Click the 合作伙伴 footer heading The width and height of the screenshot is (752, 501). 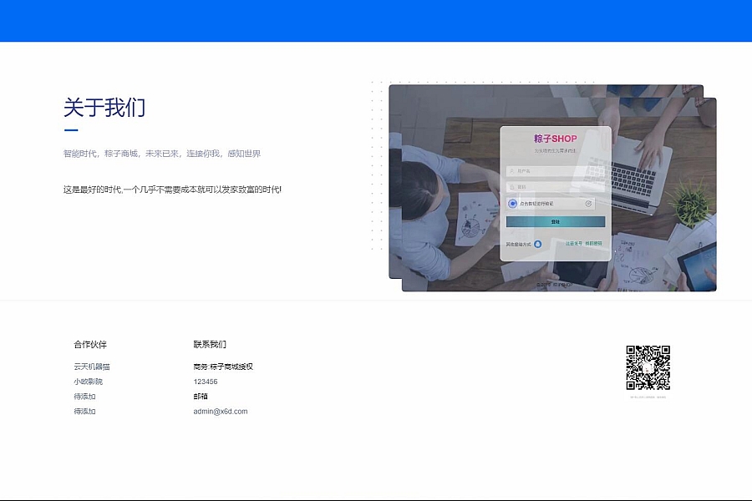(x=90, y=344)
